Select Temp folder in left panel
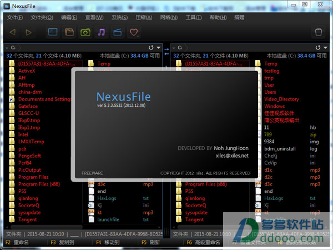This screenshot has height=250, width=333. pyautogui.click(x=104, y=63)
